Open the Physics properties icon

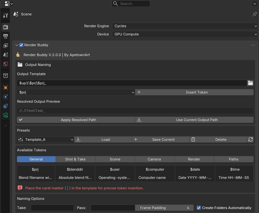click(x=6, y=97)
